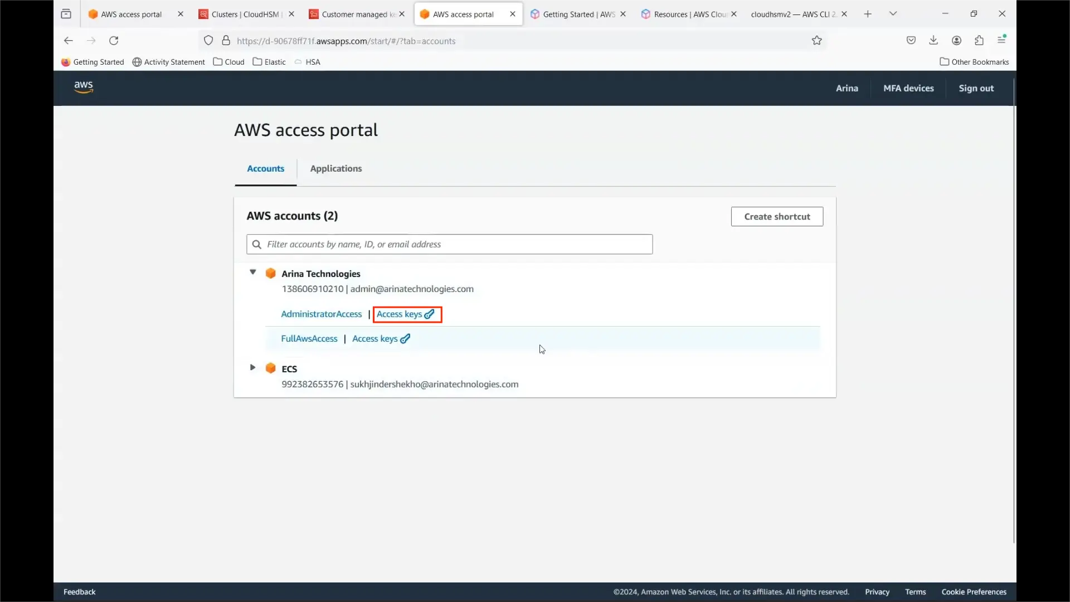
Task: Click Sign out in the header
Action: click(x=976, y=88)
